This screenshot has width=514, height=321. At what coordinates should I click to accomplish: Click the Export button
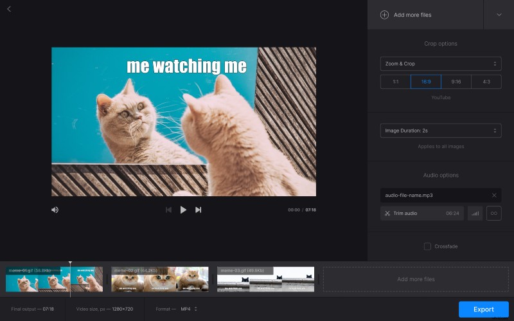484,309
